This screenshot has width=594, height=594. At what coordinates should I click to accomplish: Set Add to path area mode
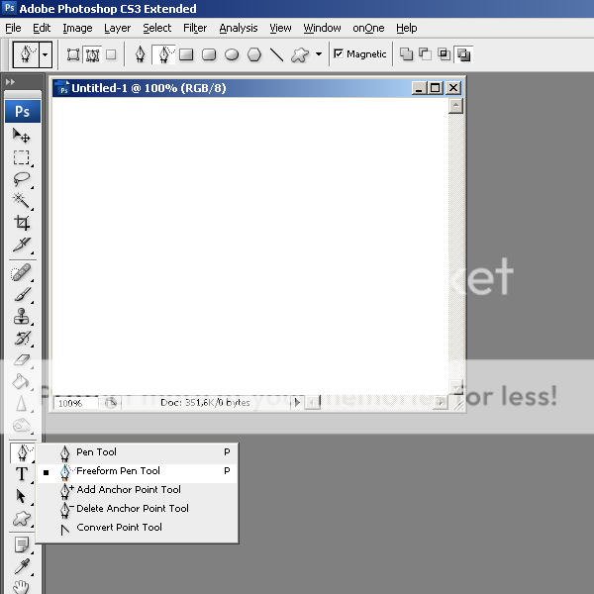pos(407,54)
